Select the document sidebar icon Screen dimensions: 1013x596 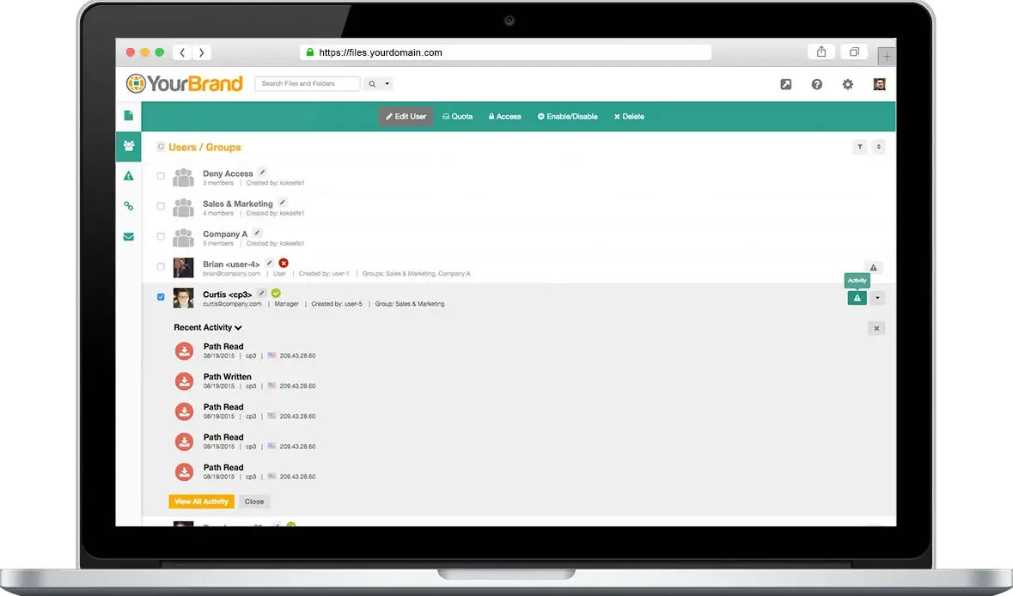point(128,115)
